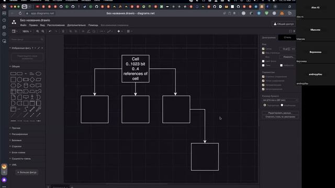
Task: Switch to the Диаграмма tab
Action: click(x=269, y=38)
